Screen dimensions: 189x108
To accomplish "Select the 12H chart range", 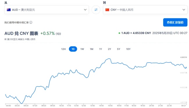I will 63,49.
